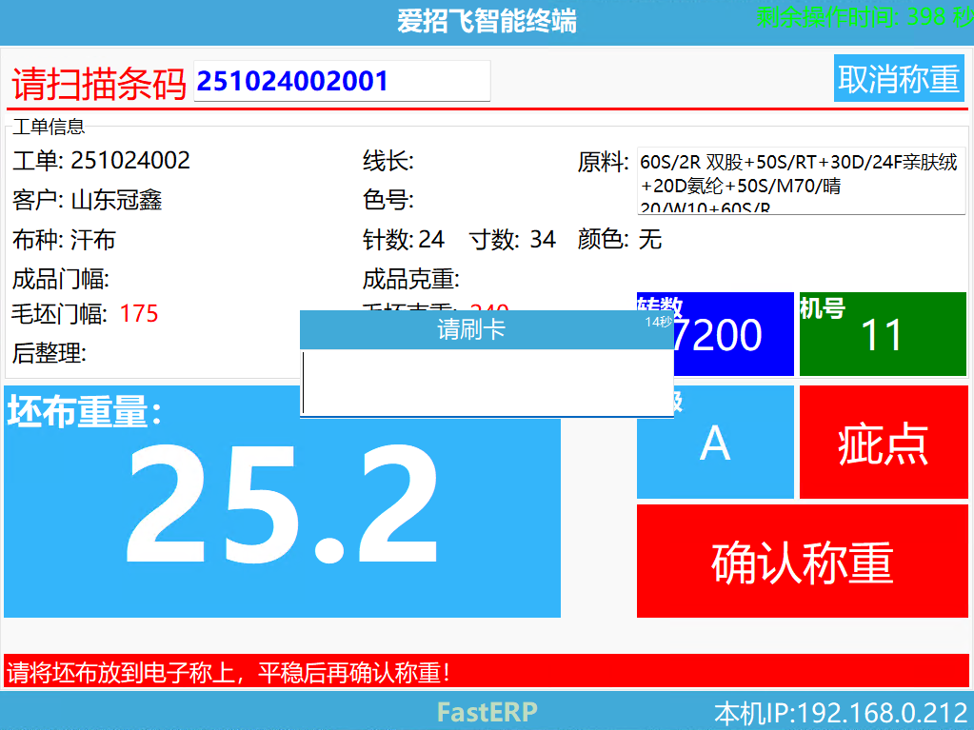Click the 取消称重 cancel weighing button
Viewport: 974px width, 730px height.
898,79
